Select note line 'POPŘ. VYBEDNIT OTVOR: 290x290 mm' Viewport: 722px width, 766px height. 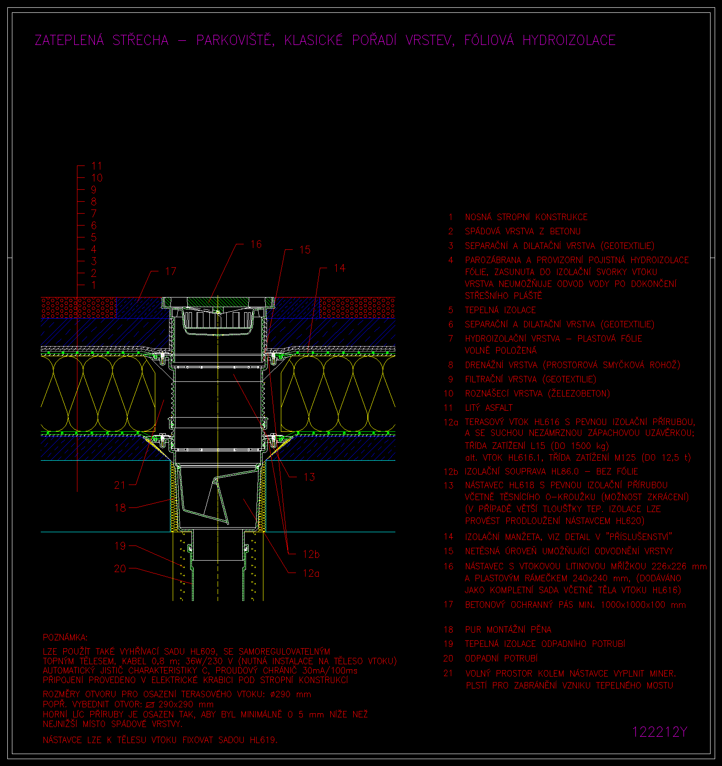click(x=128, y=705)
